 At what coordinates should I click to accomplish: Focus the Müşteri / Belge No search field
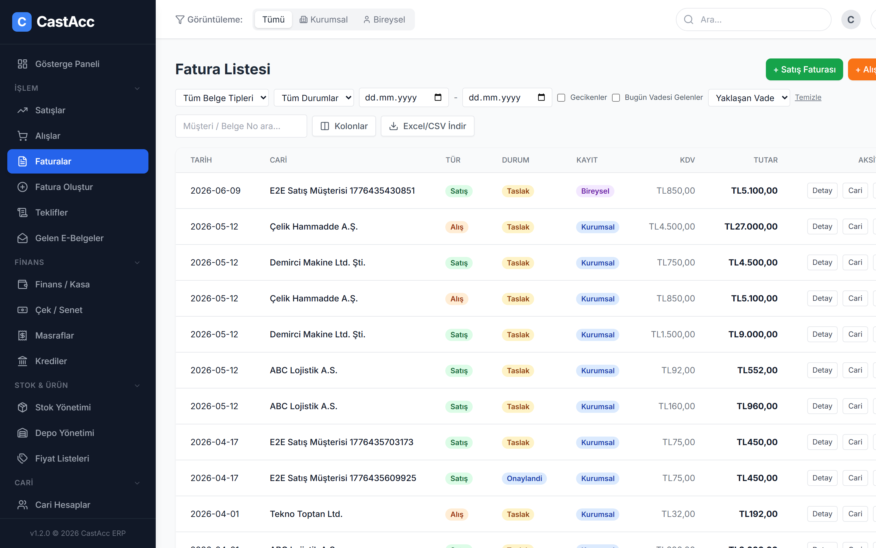[x=241, y=126]
